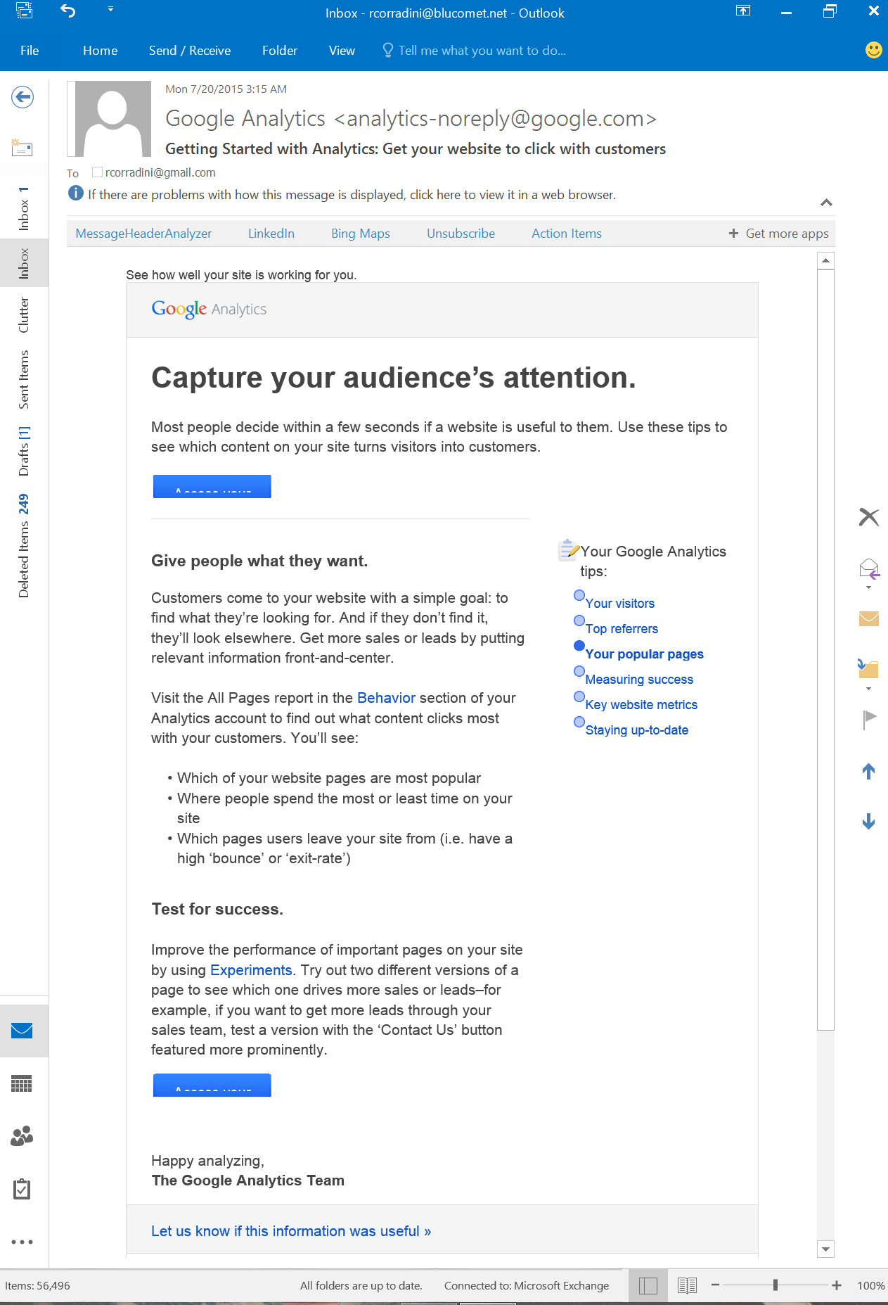Viewport: 888px width, 1305px height.
Task: Open the Action Items add-in
Action: pos(567,234)
